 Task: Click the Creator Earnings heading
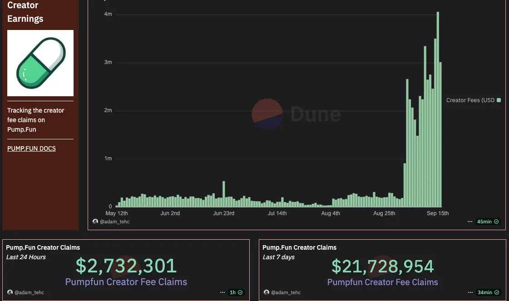(25, 12)
